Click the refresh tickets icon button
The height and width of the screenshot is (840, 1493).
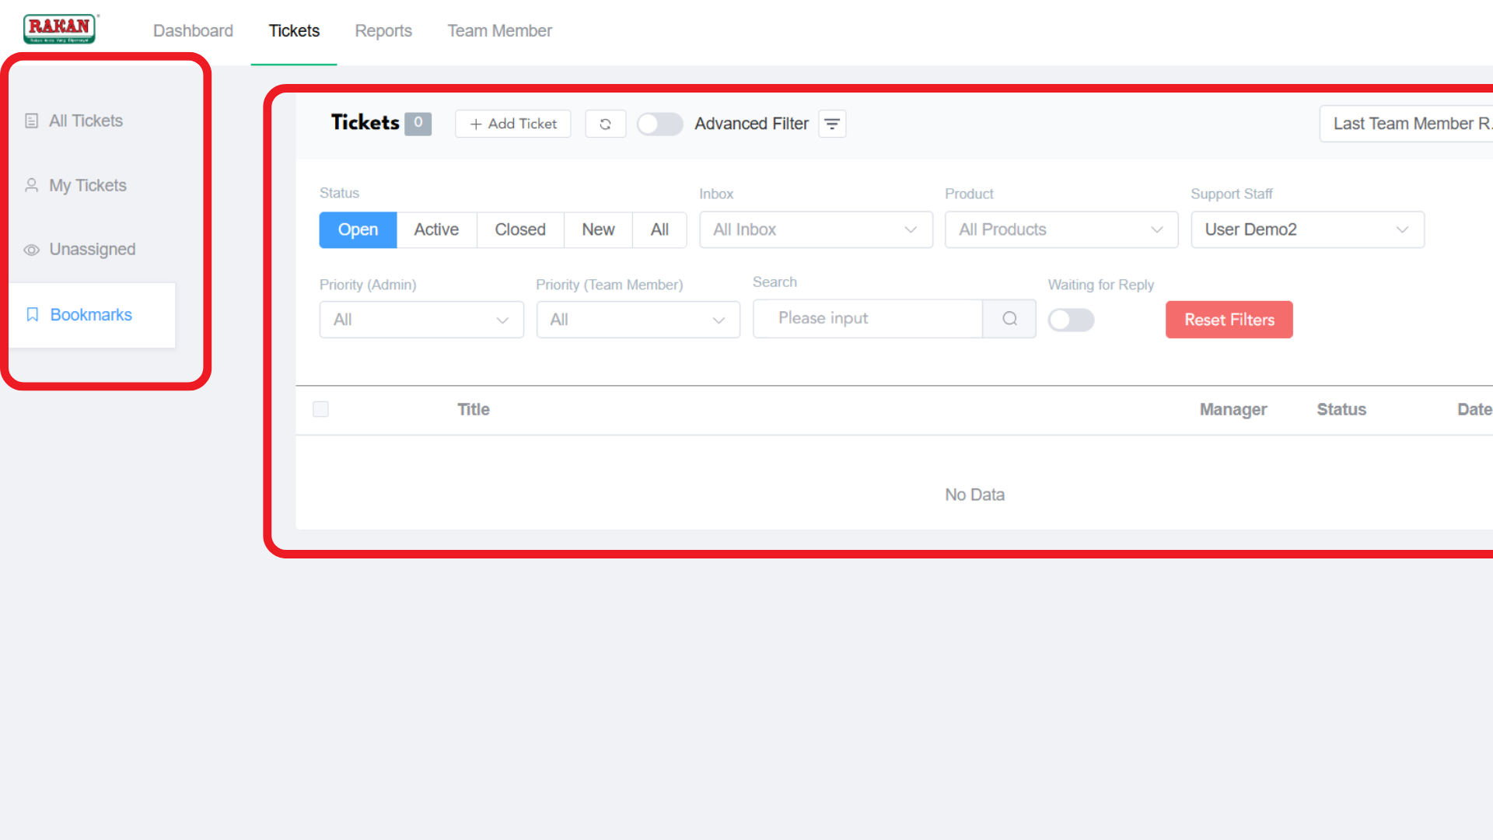coord(605,124)
